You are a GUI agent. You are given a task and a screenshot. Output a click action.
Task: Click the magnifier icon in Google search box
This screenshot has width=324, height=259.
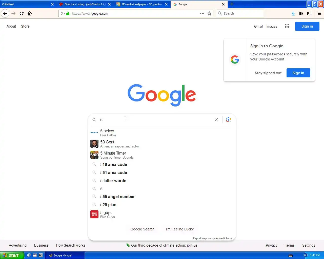coord(94,120)
